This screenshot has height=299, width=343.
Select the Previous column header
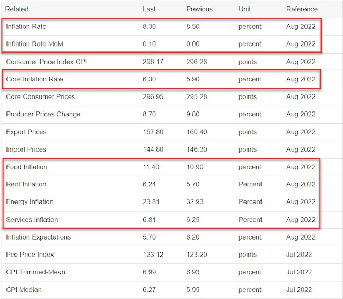click(x=199, y=9)
